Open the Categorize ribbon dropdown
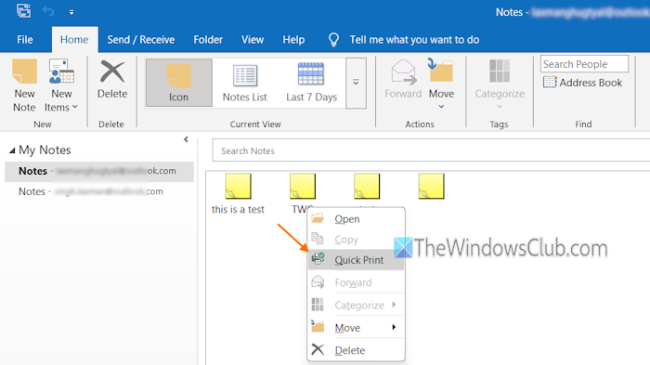650x365 pixels. click(500, 85)
